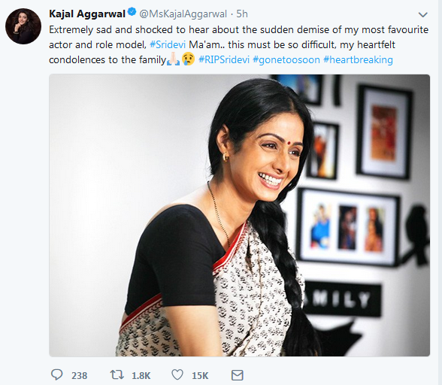Visit the #heartbreaking hashtag link

pos(358,60)
